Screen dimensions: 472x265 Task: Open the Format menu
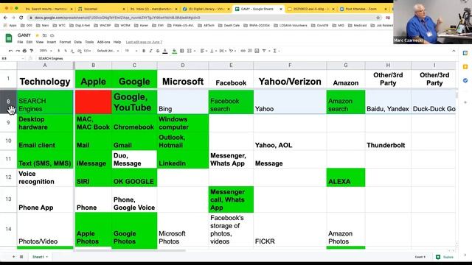65,42
